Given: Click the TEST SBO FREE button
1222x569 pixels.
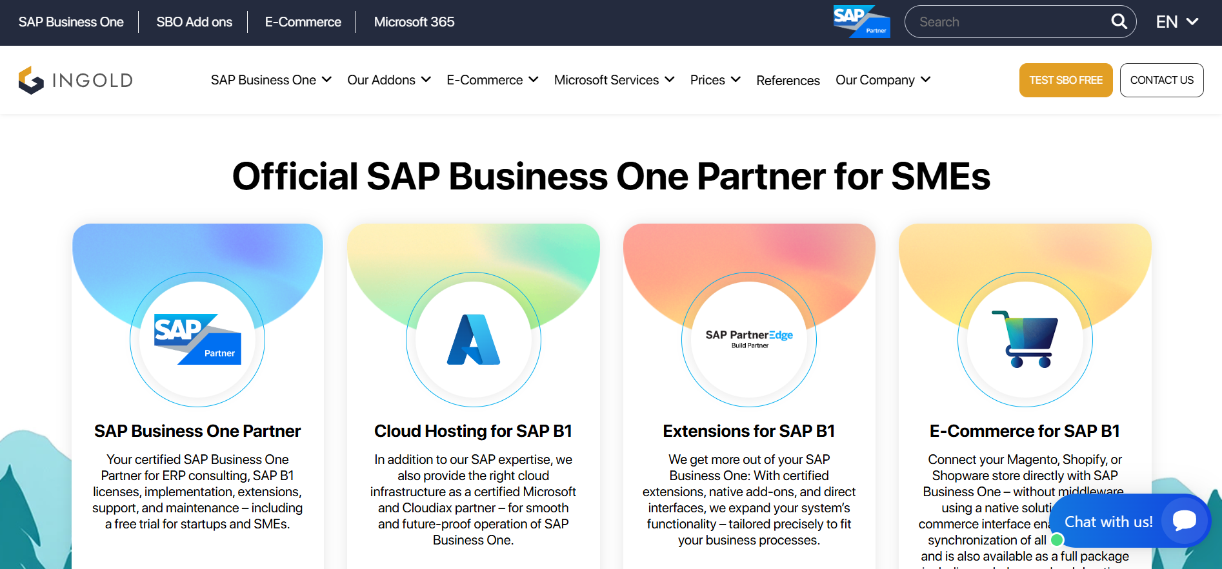Looking at the screenshot, I should pyautogui.click(x=1065, y=80).
